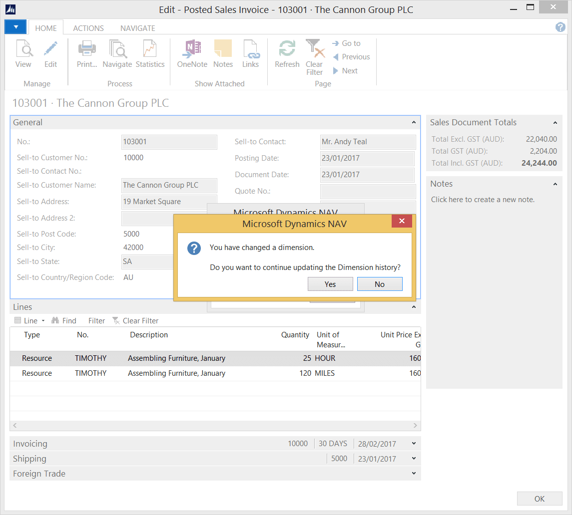The image size is (572, 515).
Task: Expand the Shipping FastTab
Action: click(414, 459)
